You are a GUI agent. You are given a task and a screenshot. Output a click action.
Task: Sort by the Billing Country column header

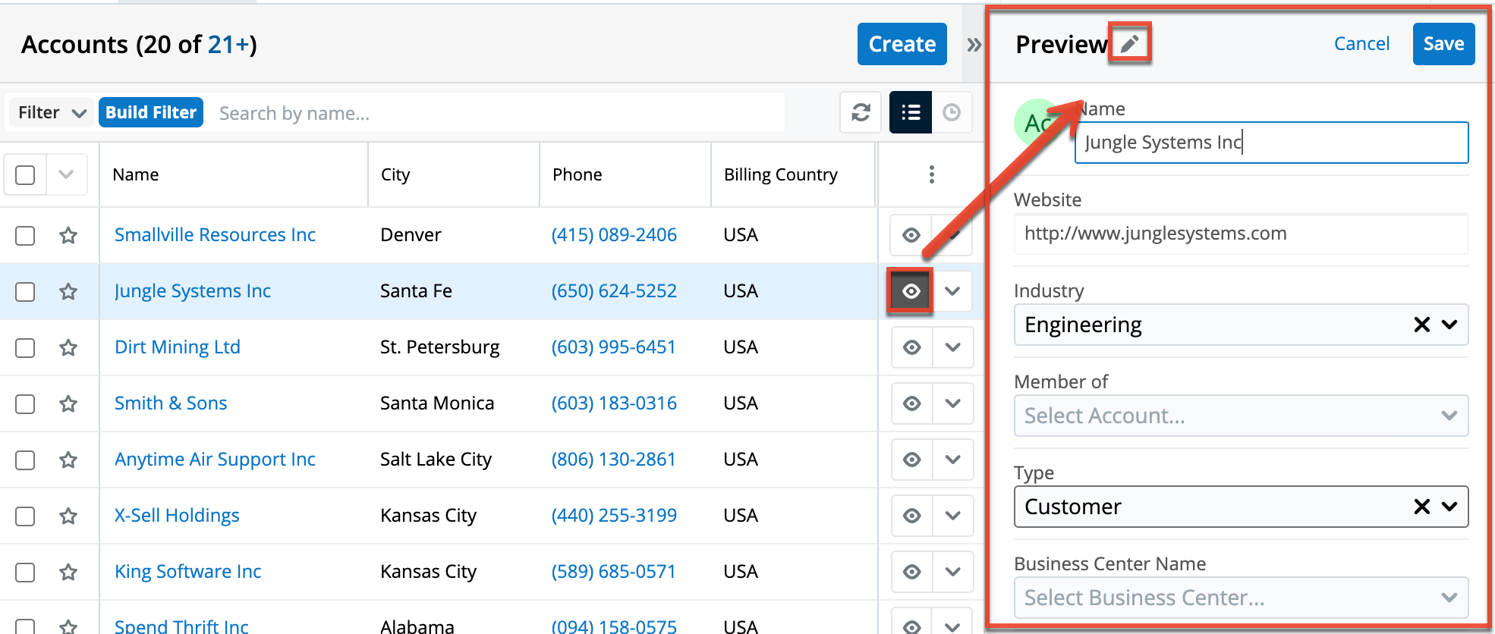[780, 174]
